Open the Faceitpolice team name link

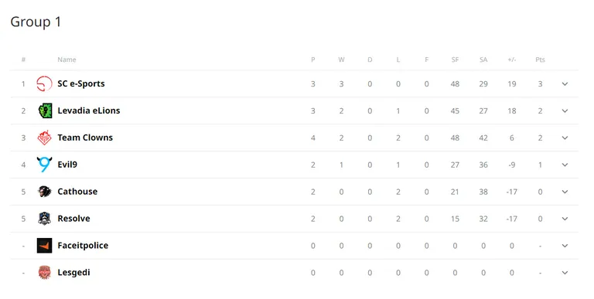83,246
